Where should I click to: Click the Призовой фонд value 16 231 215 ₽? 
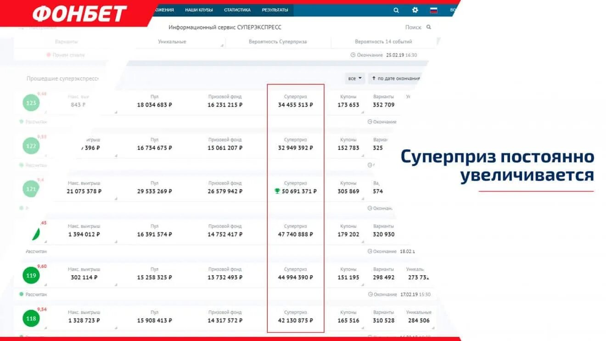pos(225,105)
